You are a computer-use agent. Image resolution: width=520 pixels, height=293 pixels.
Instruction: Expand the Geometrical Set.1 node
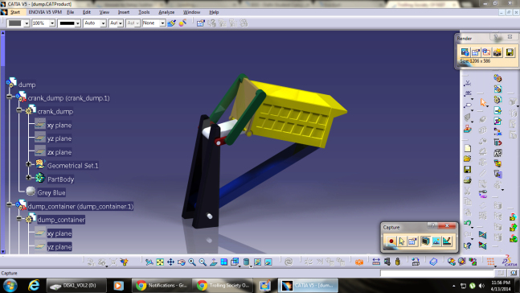(x=28, y=163)
